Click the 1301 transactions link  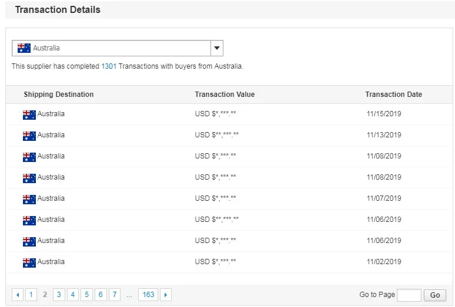[x=109, y=66]
